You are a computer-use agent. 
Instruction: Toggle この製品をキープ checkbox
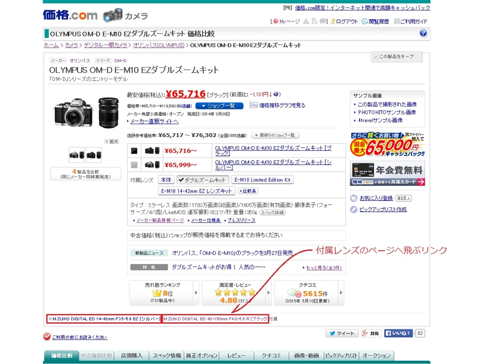click(x=376, y=57)
